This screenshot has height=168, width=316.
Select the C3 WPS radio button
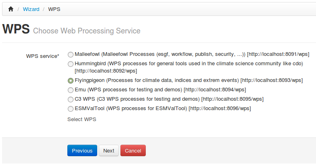(x=71, y=99)
